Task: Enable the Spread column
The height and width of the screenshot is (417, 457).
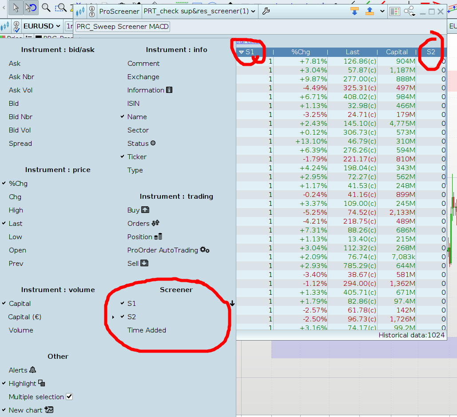Action: pos(20,144)
